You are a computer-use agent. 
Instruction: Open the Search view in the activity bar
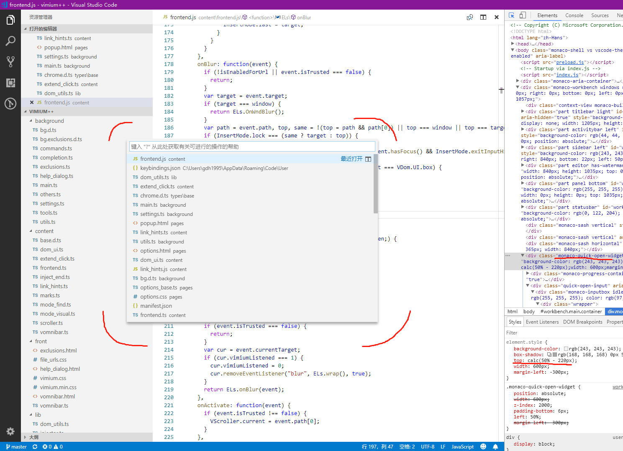coord(10,41)
